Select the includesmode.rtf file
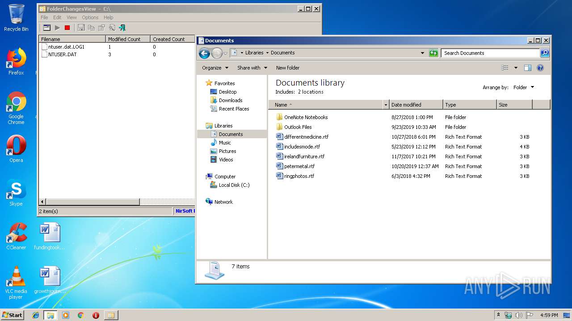Screen dimensions: 572x321 (302, 147)
